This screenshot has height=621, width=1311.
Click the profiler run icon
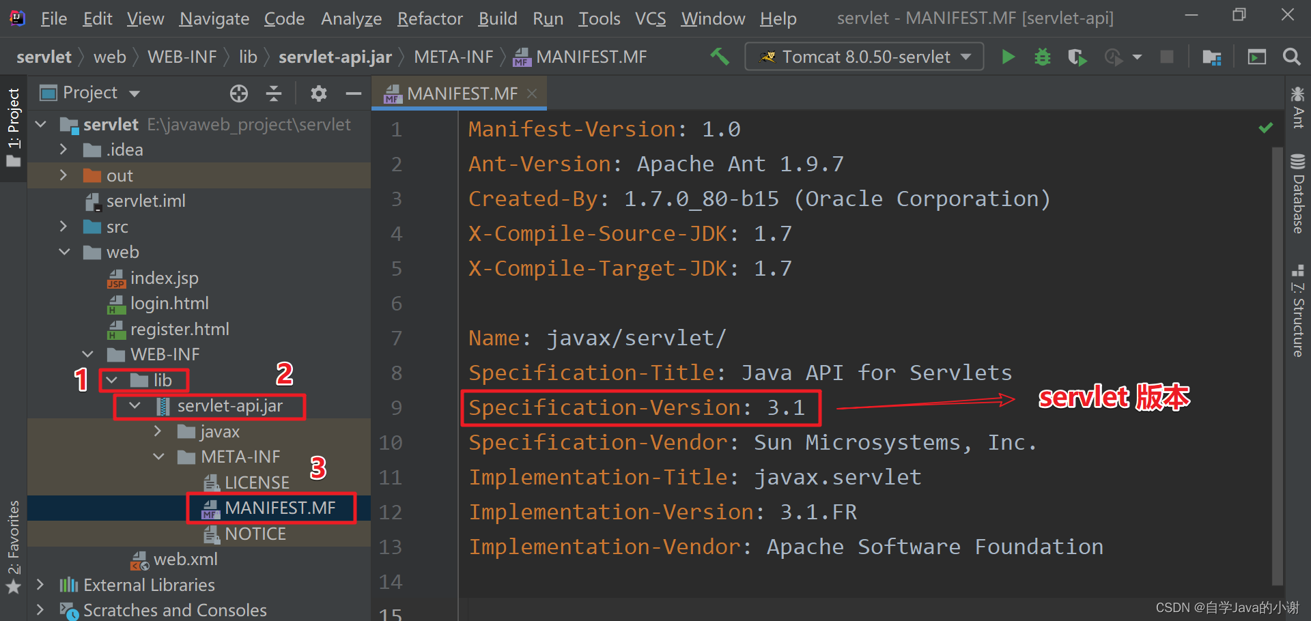click(x=1113, y=57)
